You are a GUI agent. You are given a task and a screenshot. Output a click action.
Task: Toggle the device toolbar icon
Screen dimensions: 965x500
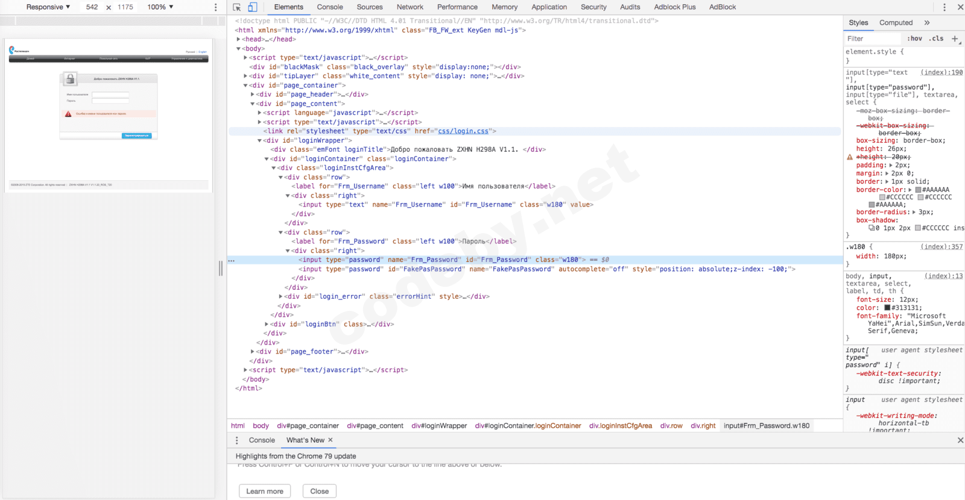pos(253,7)
